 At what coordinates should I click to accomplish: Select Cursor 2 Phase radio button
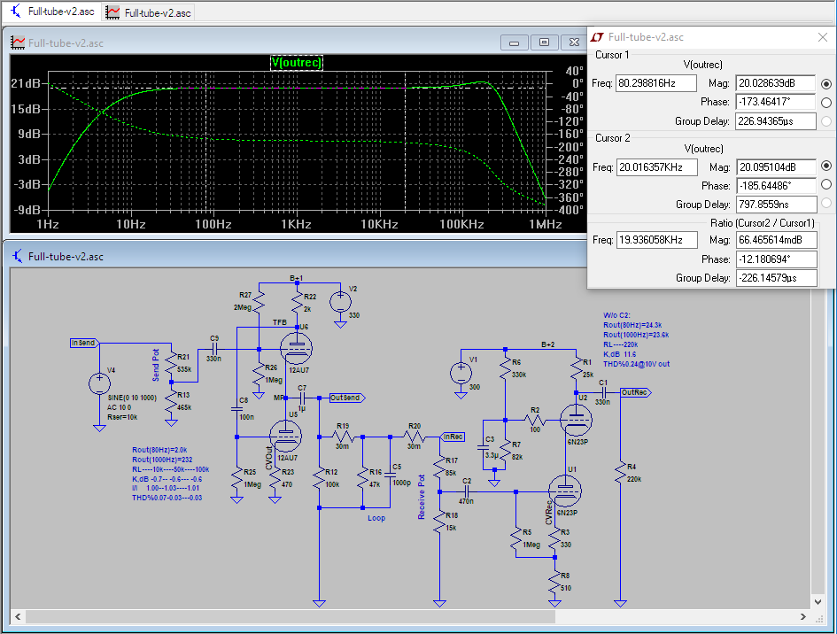[826, 185]
